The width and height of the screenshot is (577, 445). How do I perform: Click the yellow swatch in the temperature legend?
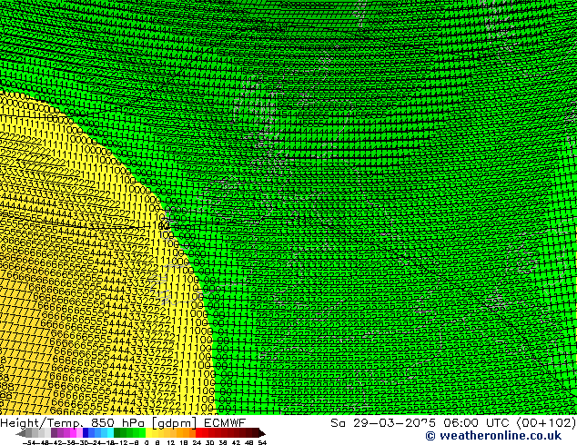coord(148,432)
